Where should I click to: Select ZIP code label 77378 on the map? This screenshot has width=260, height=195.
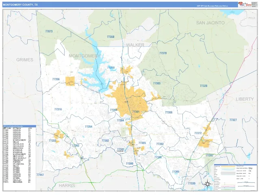coord(163,53)
